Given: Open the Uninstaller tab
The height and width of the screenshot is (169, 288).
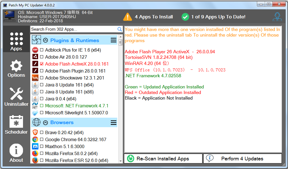Looking at the screenshot, I should (16, 97).
